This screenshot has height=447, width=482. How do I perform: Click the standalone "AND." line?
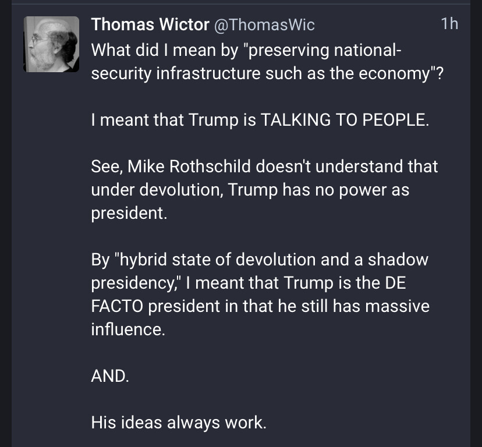[x=109, y=376]
